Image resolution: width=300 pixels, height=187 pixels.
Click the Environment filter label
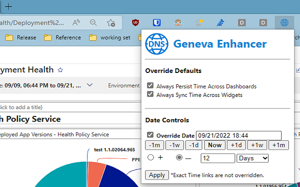tap(124, 86)
